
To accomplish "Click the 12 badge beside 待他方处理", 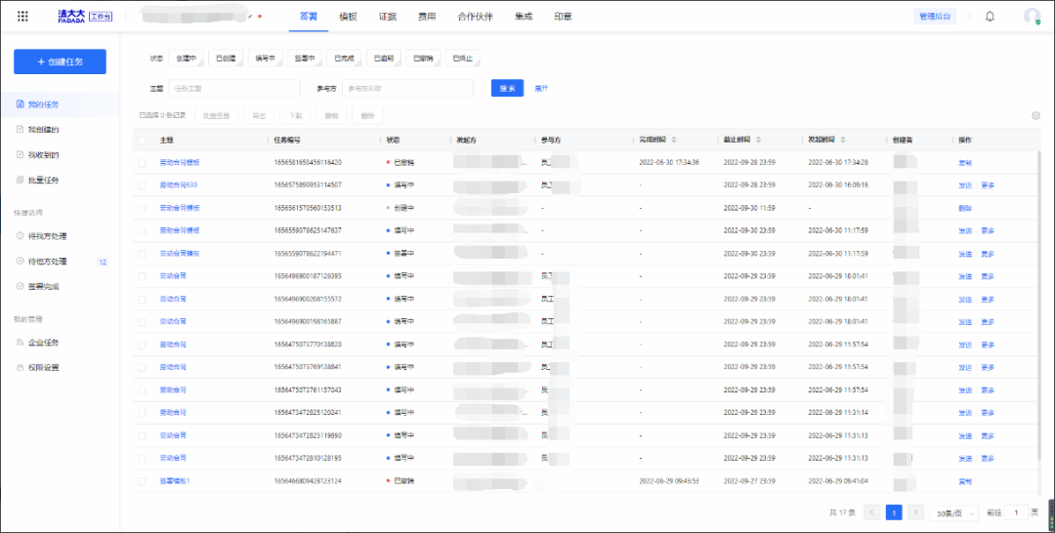I will pyautogui.click(x=103, y=262).
